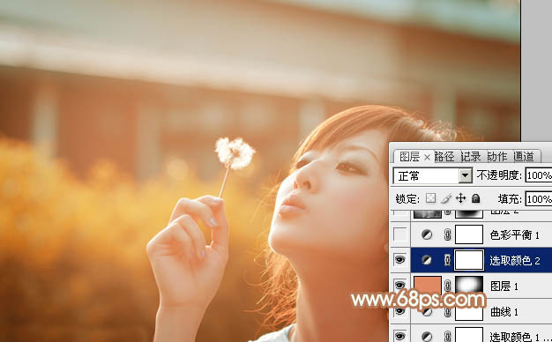552x342 pixels.
Task: Select the 图层 1 gradient mask thumbnail
Action: pos(469,285)
